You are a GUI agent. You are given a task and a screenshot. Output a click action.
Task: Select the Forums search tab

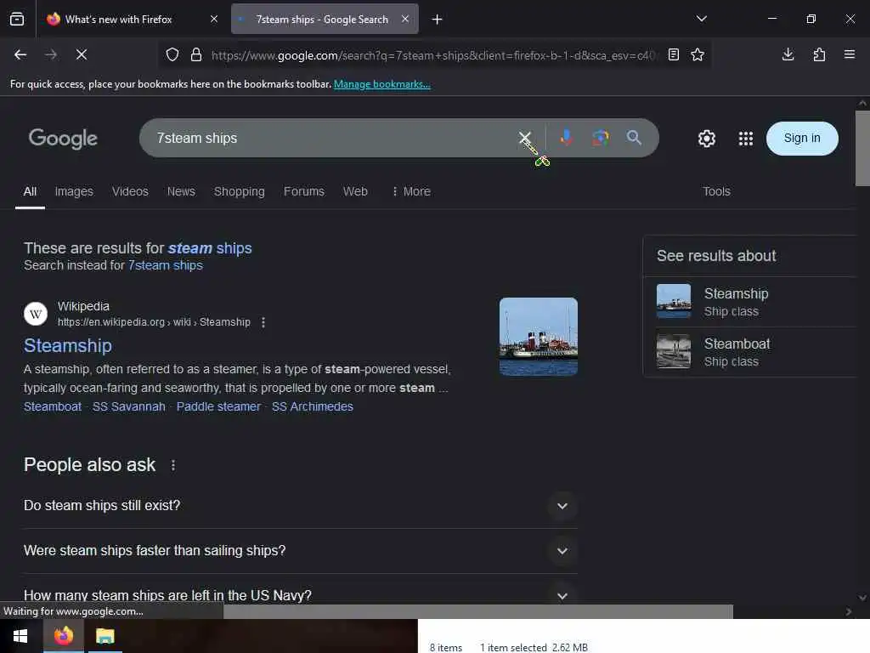tap(303, 191)
